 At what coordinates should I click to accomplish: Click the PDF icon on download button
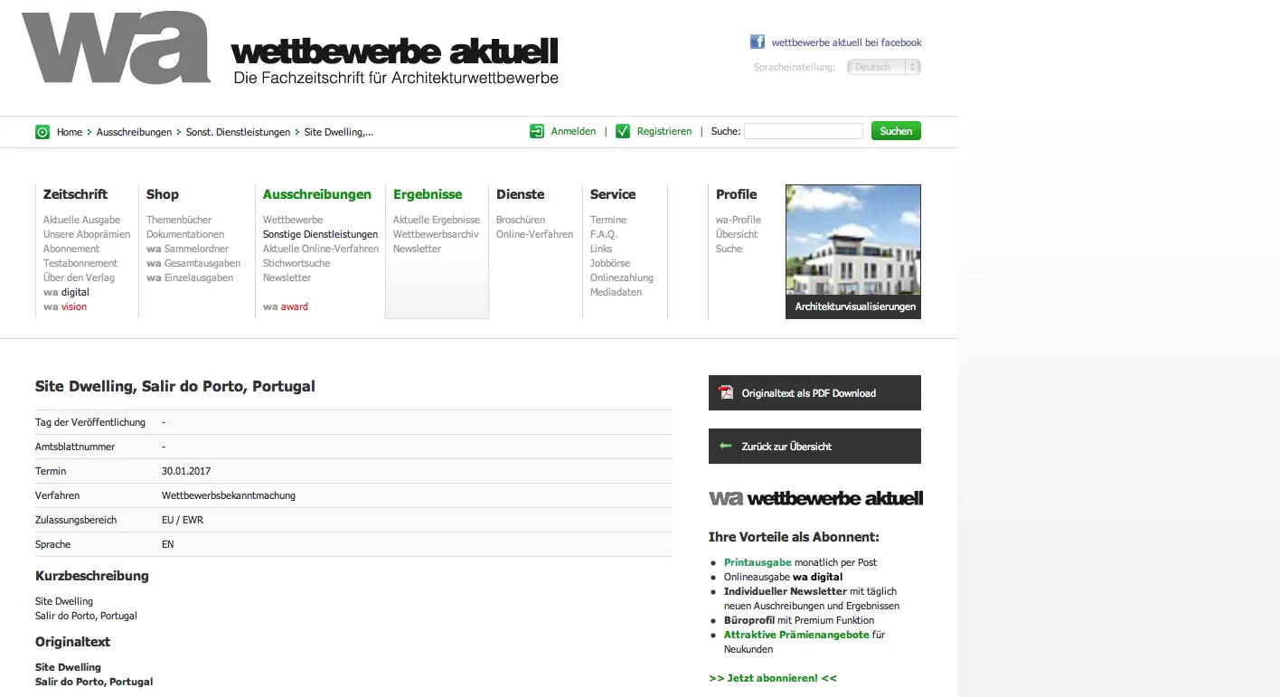(726, 392)
